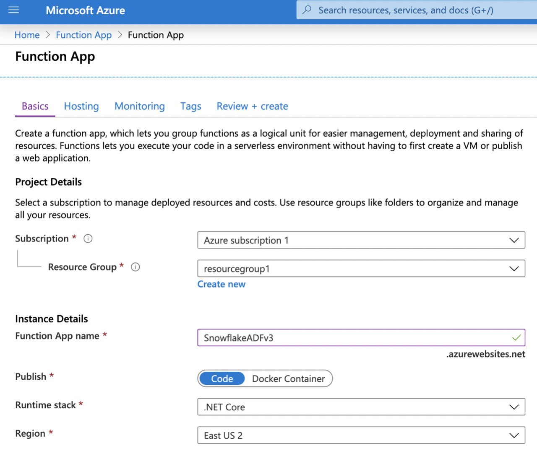Click the Resource Group info icon

click(135, 267)
